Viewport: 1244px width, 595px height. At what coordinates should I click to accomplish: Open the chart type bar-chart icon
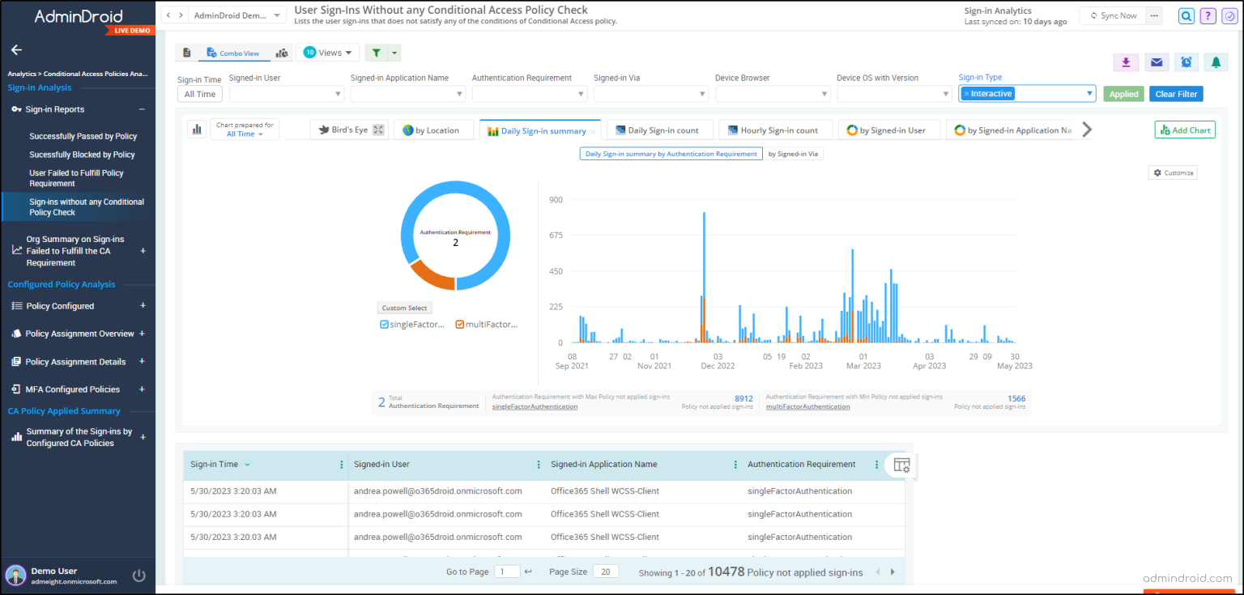point(196,130)
